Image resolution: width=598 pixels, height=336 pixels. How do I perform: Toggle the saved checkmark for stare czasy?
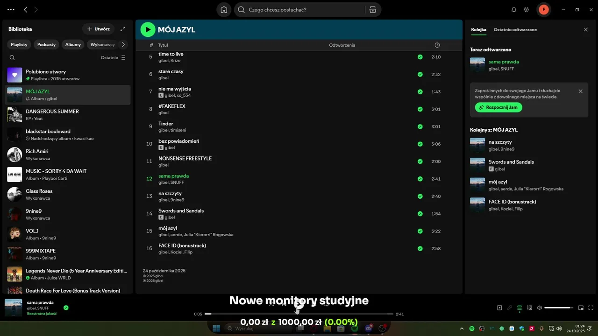click(420, 74)
